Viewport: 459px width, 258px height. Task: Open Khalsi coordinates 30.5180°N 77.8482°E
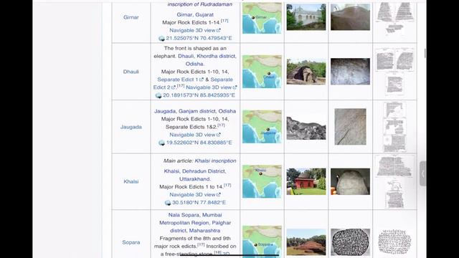pos(199,203)
